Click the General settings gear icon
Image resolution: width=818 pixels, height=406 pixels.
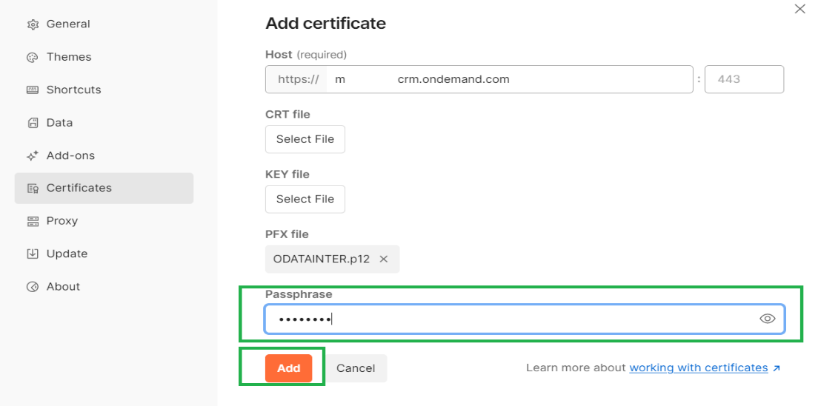pyautogui.click(x=33, y=24)
